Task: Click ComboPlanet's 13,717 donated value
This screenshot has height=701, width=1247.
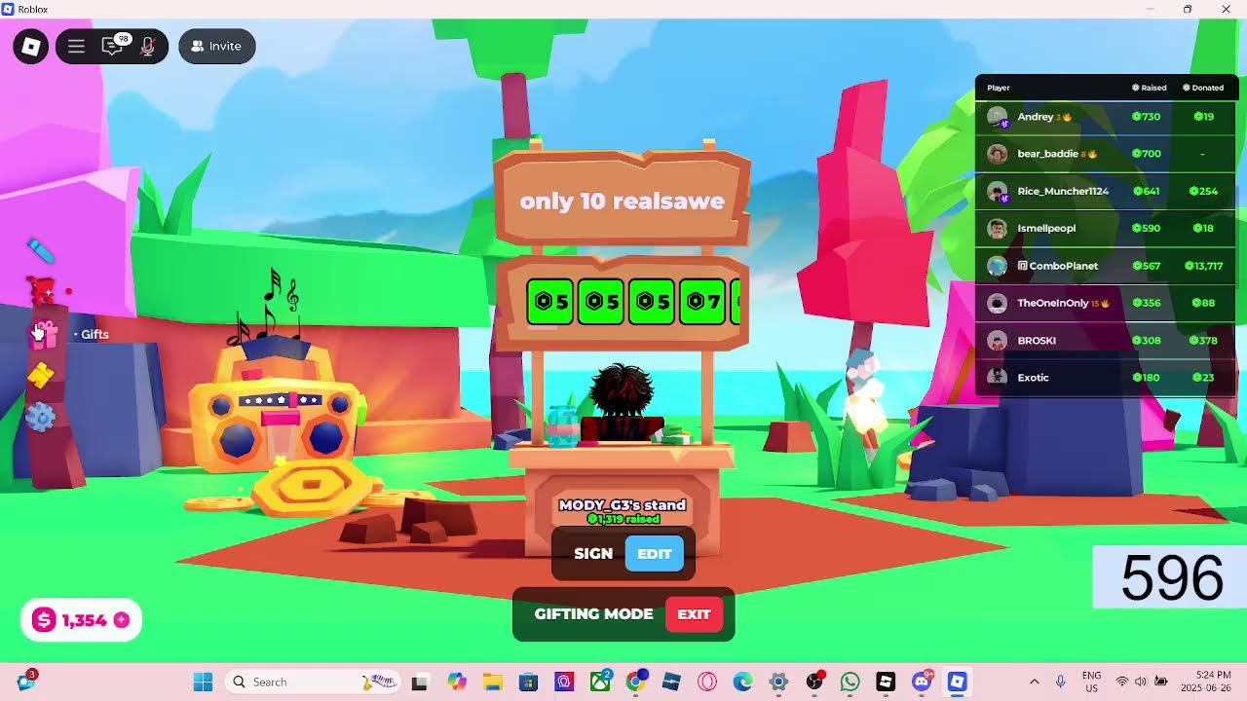Action: coord(1203,266)
